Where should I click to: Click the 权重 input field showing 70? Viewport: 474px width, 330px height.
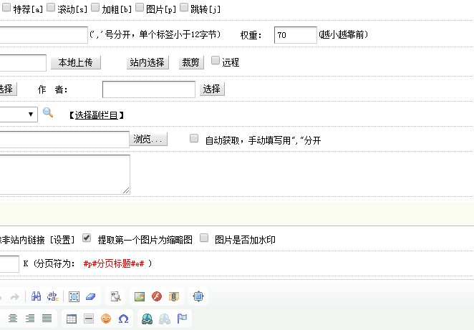[295, 35]
